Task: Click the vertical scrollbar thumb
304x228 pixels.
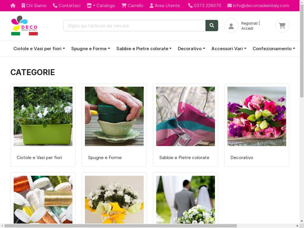Action: coord(302,50)
